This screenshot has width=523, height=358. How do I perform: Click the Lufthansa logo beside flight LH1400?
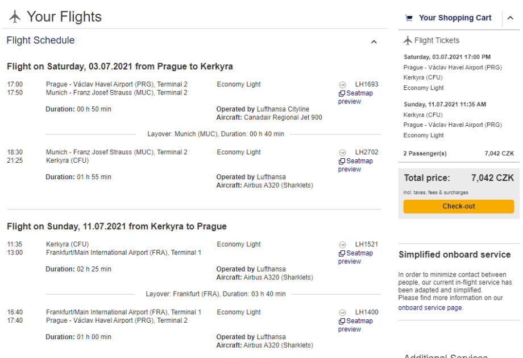tap(342, 312)
